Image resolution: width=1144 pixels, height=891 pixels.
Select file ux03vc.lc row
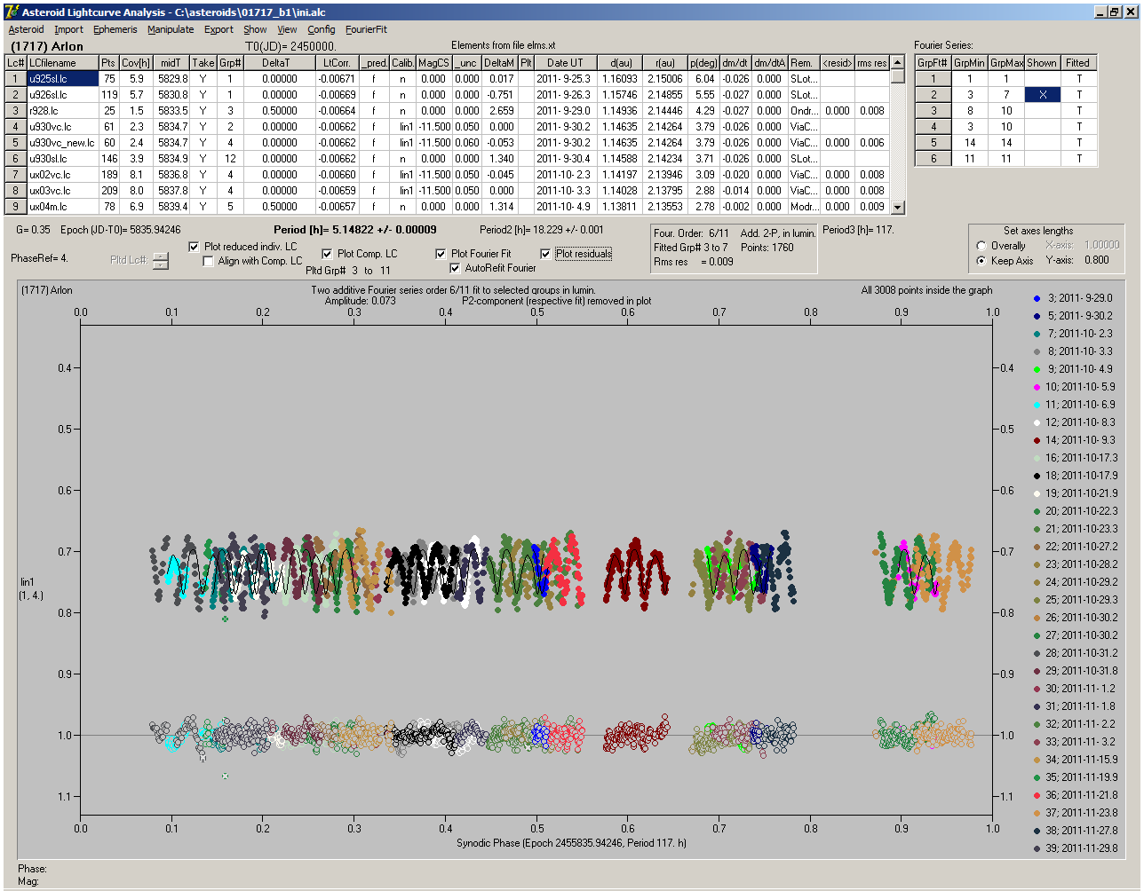tap(62, 191)
